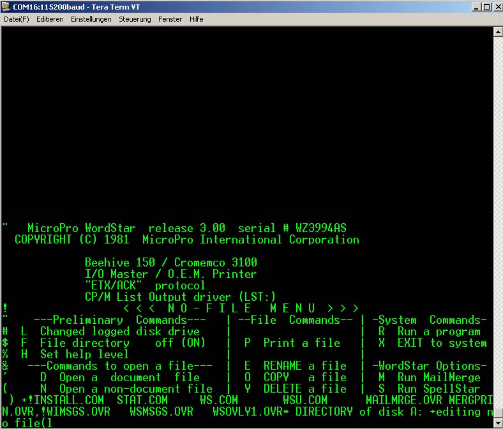Click the 'WSOVLY1.OVR' file name
503x429 pixels.
(x=248, y=412)
